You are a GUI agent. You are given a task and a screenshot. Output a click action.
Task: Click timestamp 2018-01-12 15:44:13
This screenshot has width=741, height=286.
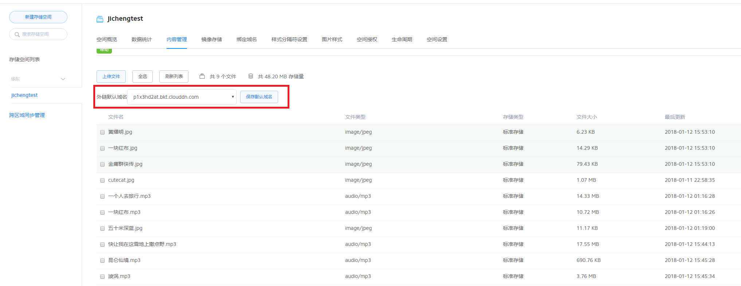(690, 244)
